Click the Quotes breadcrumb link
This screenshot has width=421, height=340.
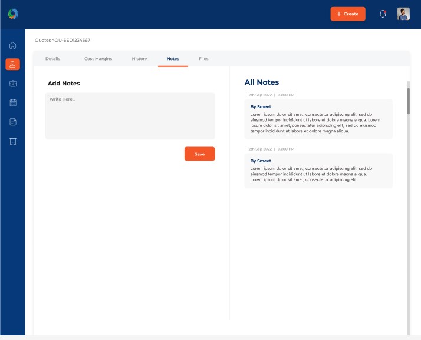point(42,40)
